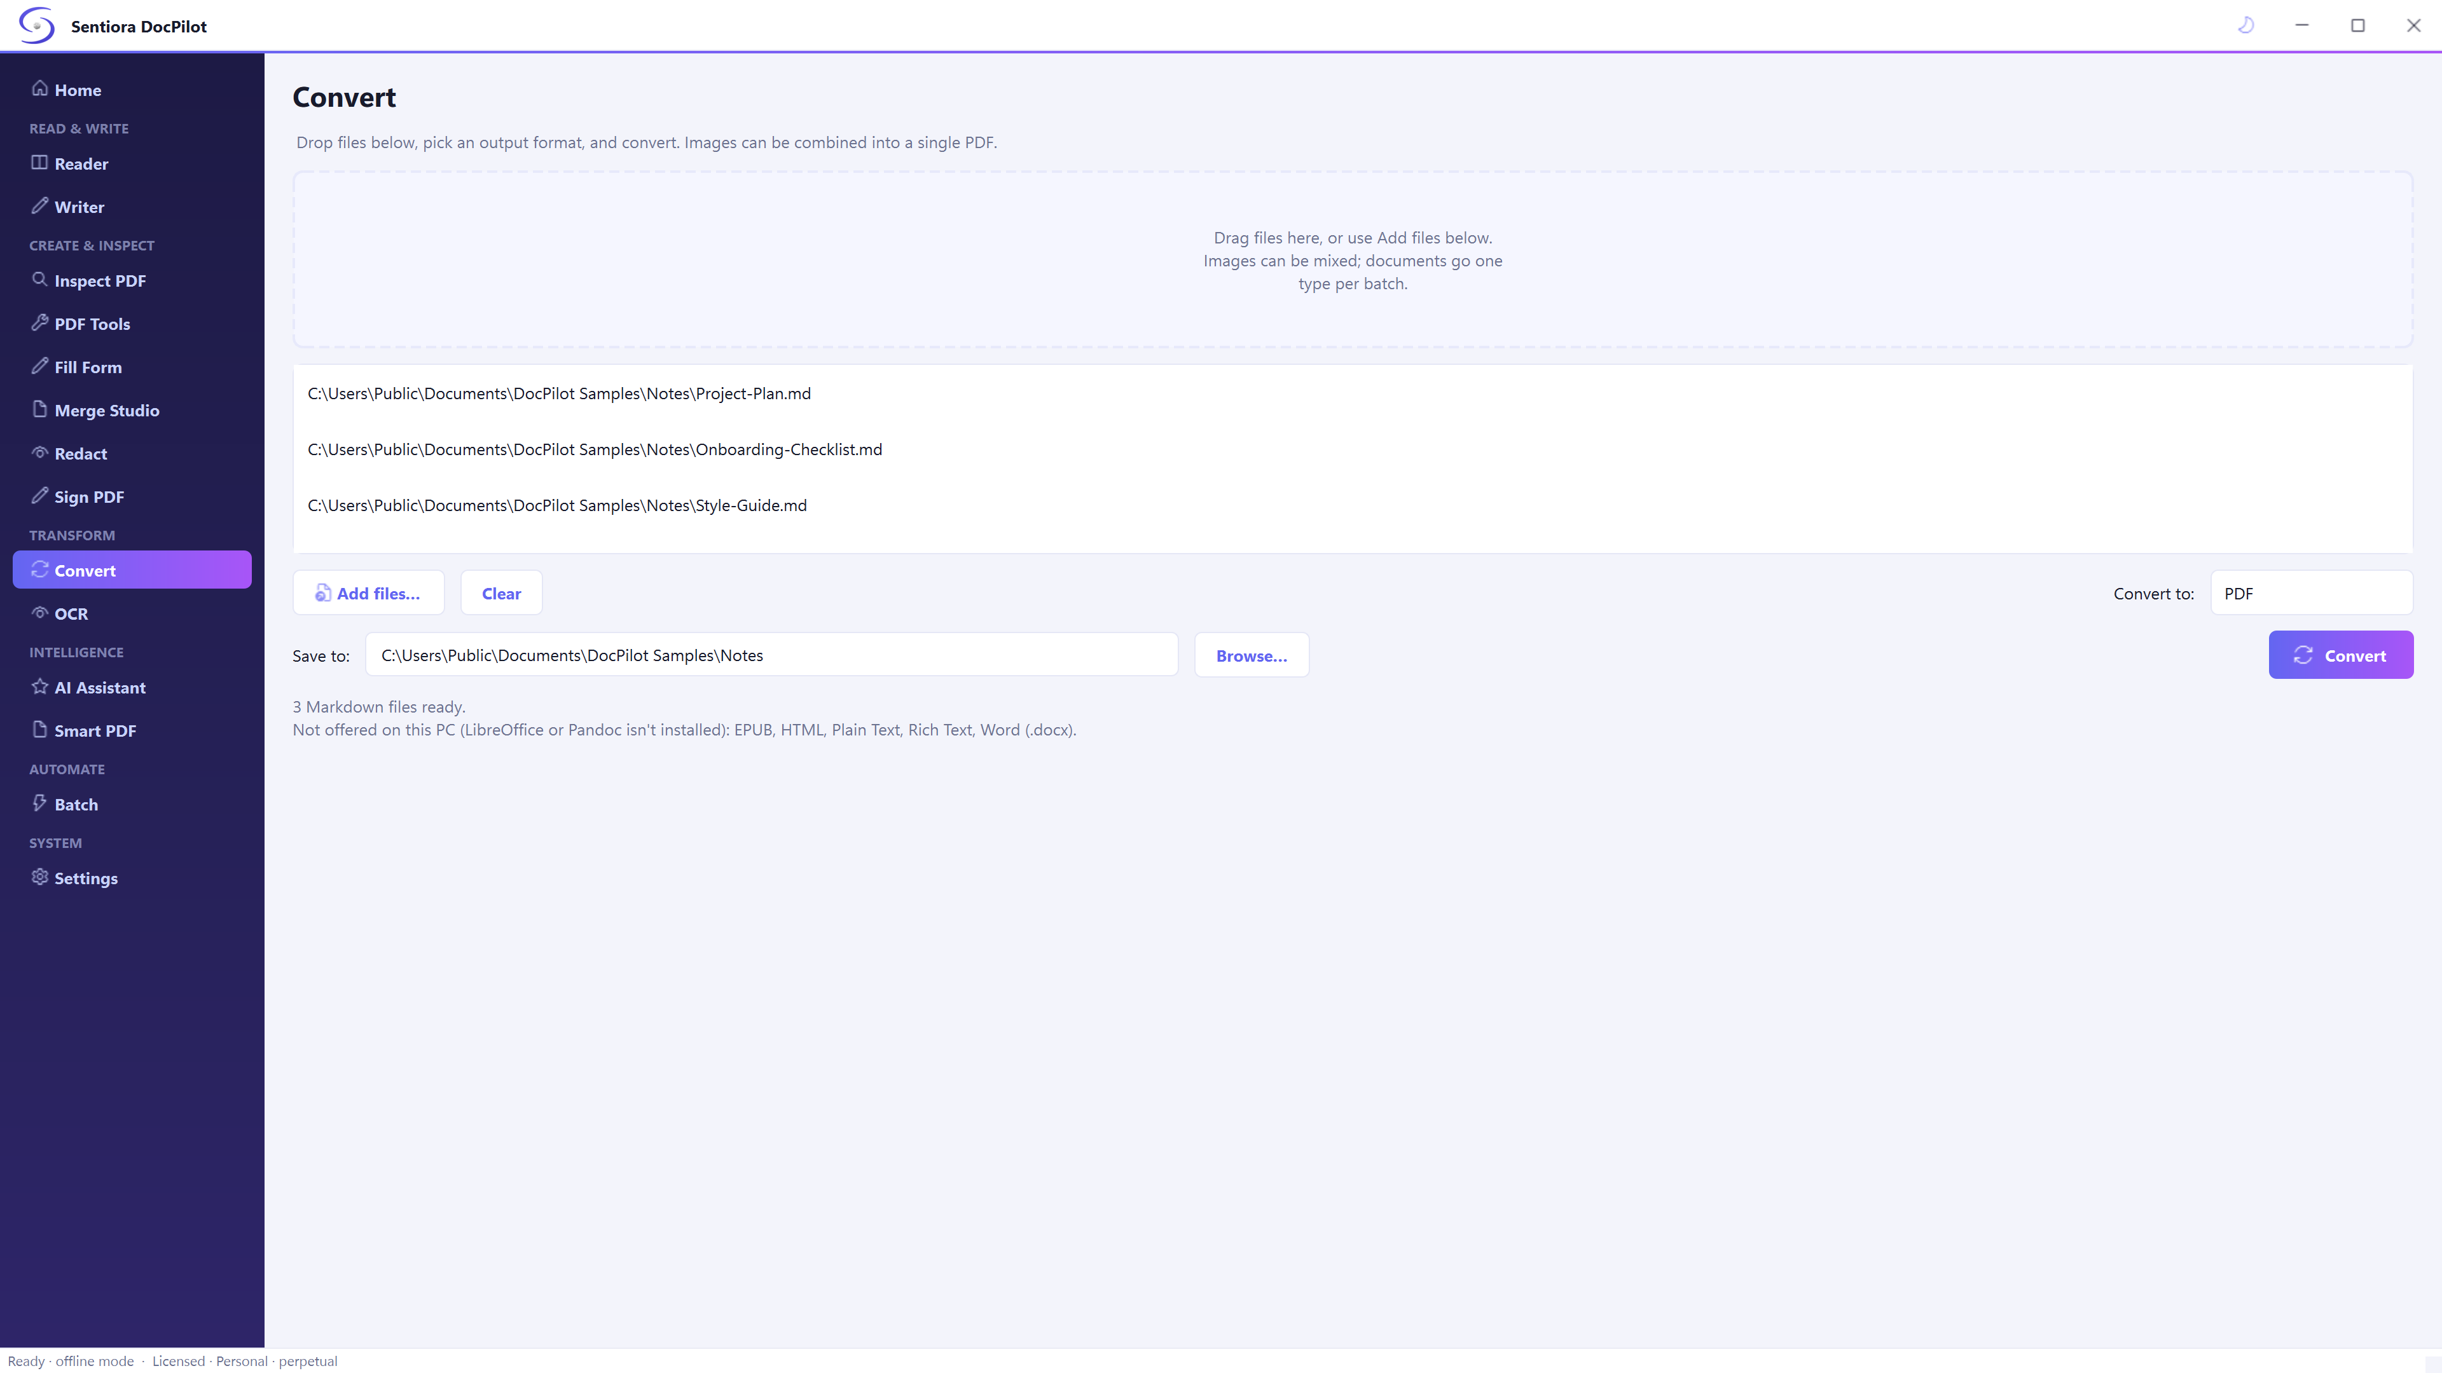Viewport: 2442px width, 1373px height.
Task: Open PDF Tools wrench icon
Action: [x=40, y=323]
